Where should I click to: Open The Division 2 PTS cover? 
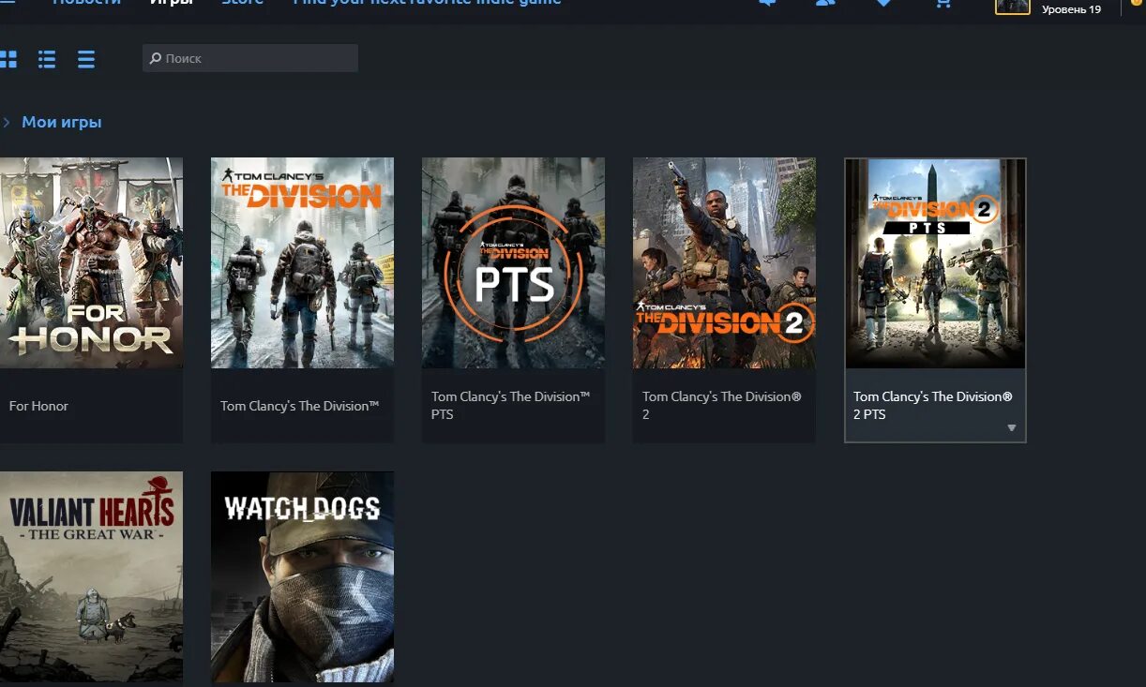[x=935, y=263]
